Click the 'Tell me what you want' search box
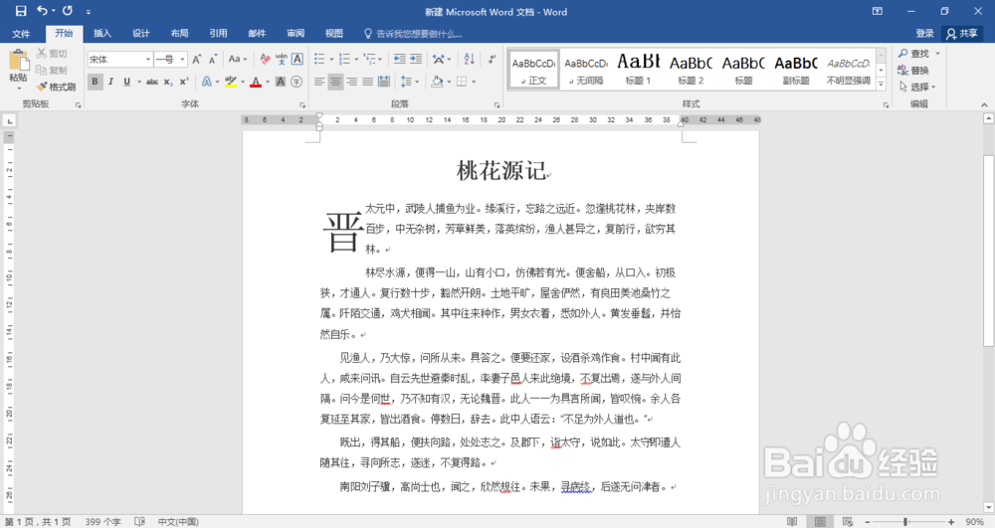This screenshot has height=528, width=995. click(x=413, y=34)
